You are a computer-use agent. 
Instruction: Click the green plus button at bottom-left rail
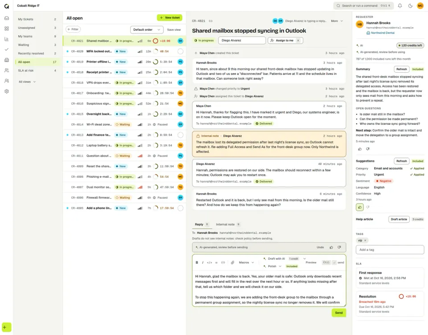click(6, 327)
